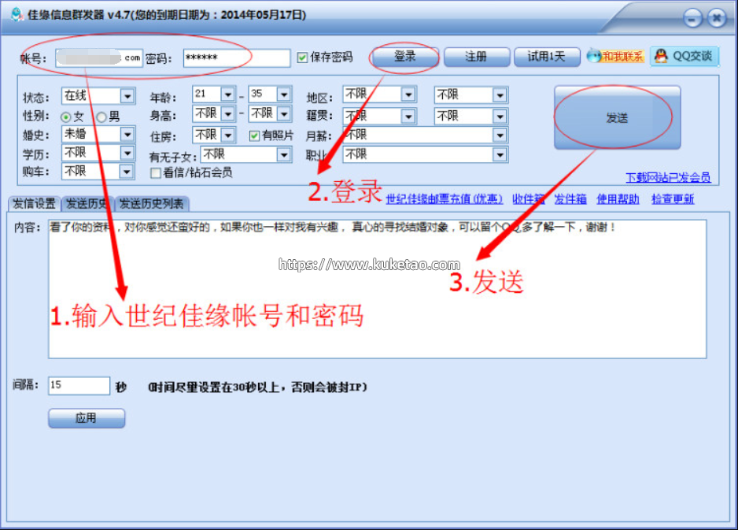
Task: Open the 有无子女 dropdown
Action: click(x=246, y=154)
